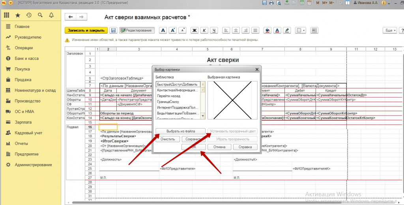Toggle bold text formatting (Ж)
The height and width of the screenshot is (205, 404).
tap(194, 30)
